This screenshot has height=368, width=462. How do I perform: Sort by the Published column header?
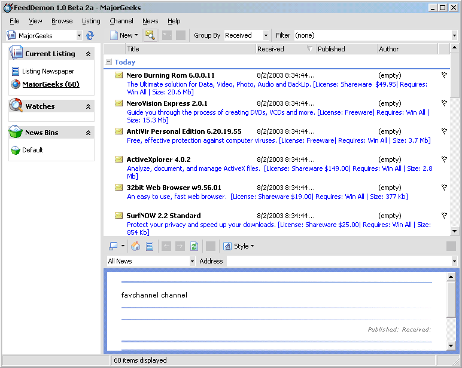[x=346, y=49]
